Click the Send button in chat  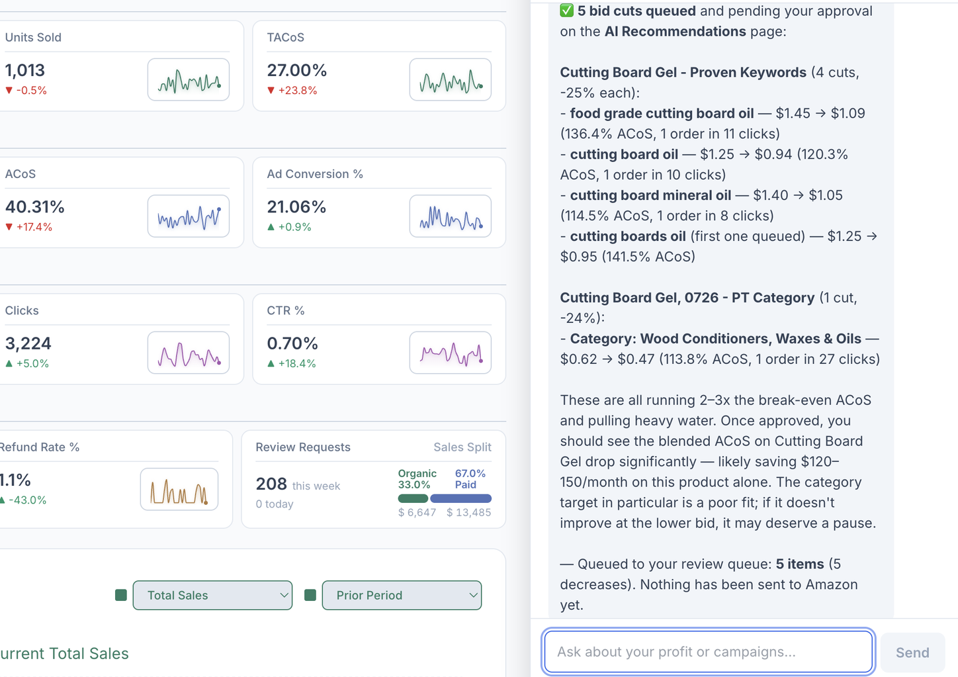pos(912,653)
